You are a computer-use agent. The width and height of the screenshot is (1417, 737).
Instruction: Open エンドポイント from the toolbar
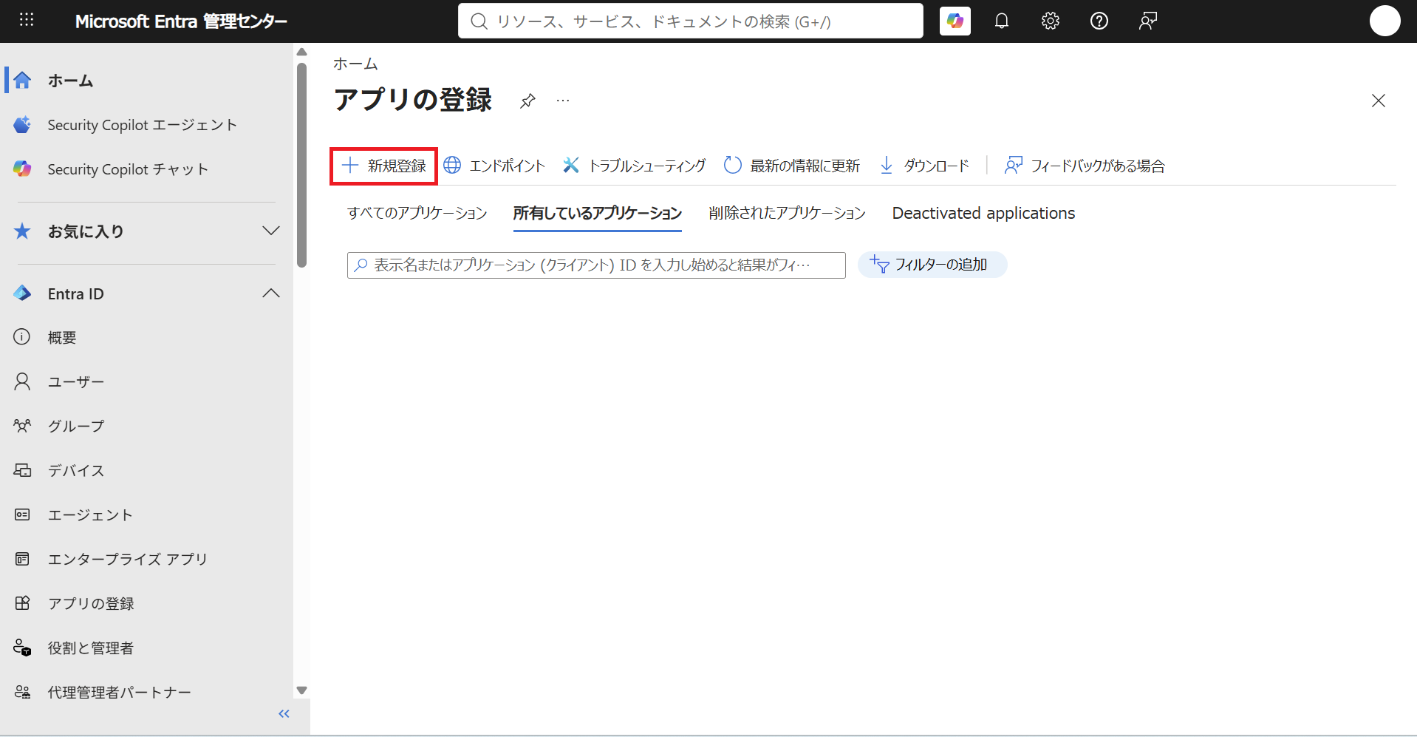tap(494, 166)
